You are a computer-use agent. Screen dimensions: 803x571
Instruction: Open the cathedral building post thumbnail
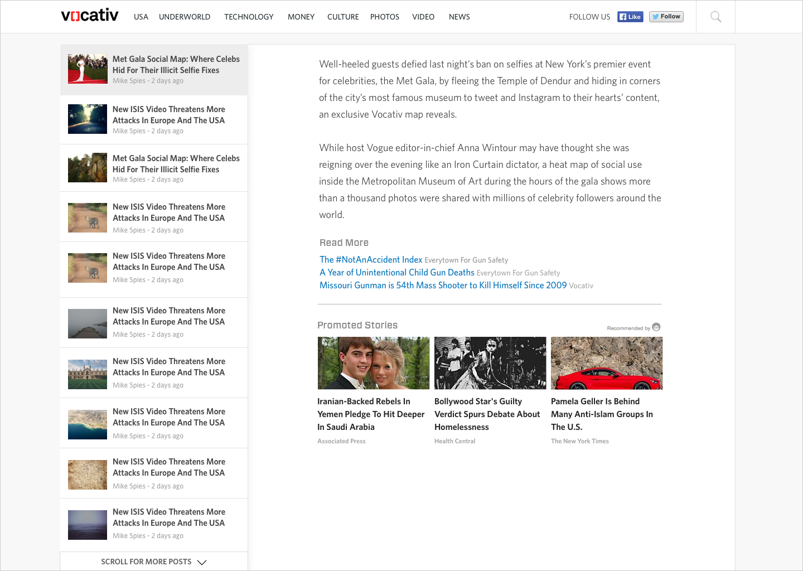click(88, 374)
